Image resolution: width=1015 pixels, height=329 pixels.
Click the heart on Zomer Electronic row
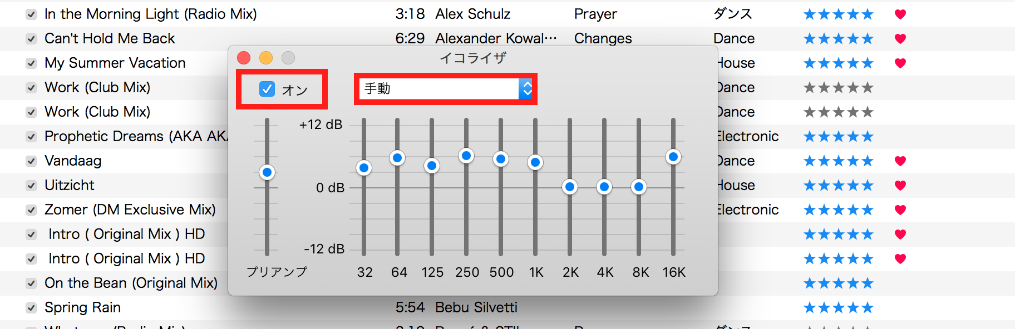click(x=900, y=210)
